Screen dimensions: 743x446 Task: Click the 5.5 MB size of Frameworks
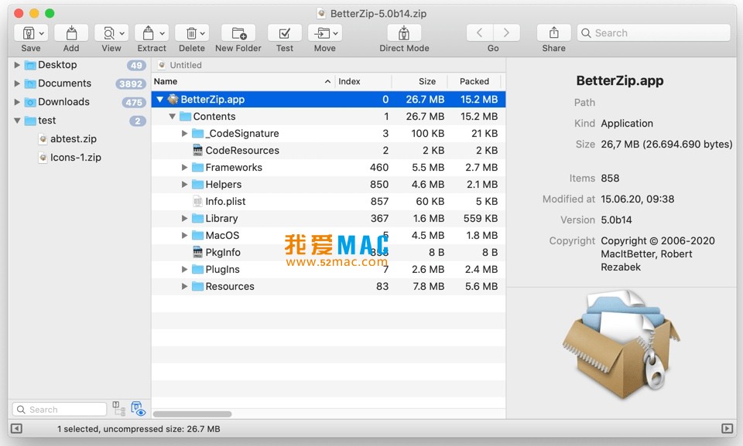(x=428, y=168)
